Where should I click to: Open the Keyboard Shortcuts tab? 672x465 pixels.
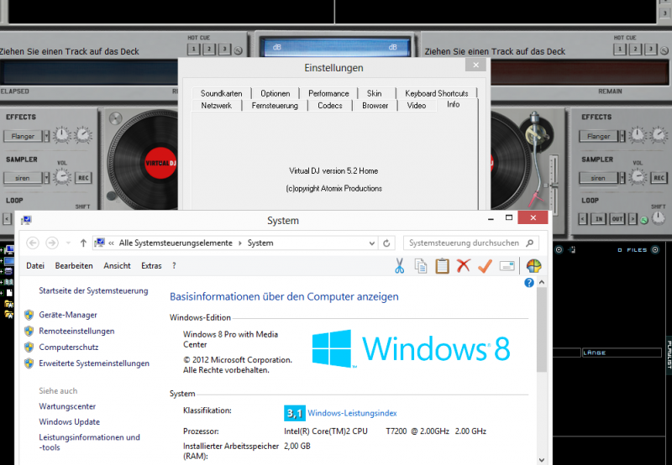click(x=437, y=93)
